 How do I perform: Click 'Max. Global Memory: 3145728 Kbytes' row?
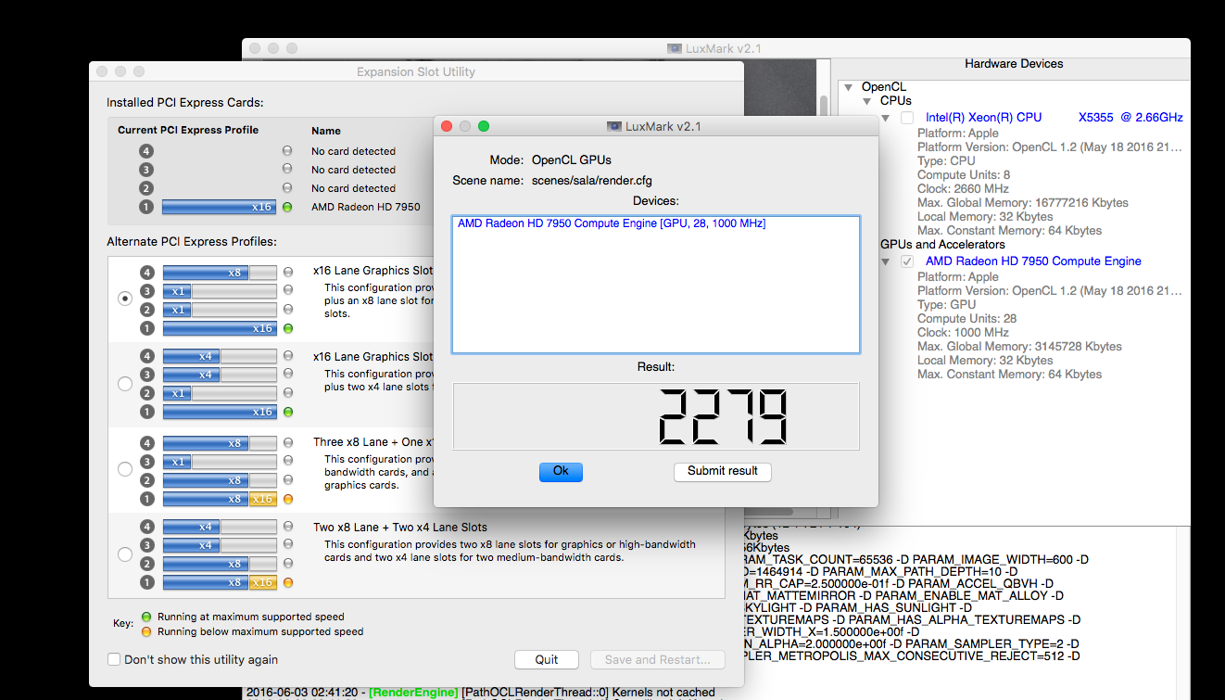coord(1019,347)
